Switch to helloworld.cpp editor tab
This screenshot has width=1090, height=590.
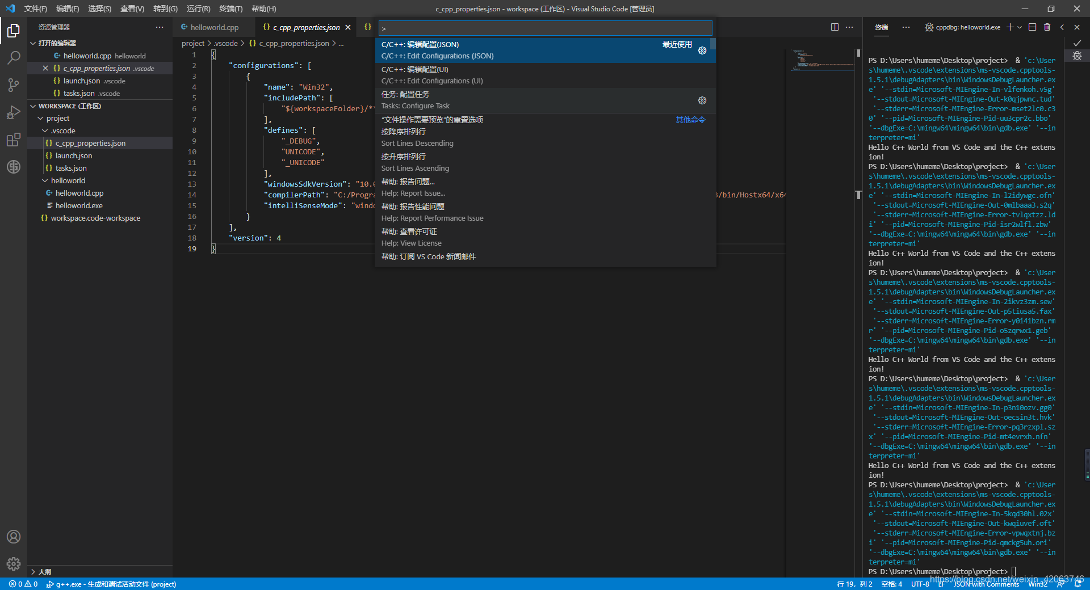coord(214,27)
